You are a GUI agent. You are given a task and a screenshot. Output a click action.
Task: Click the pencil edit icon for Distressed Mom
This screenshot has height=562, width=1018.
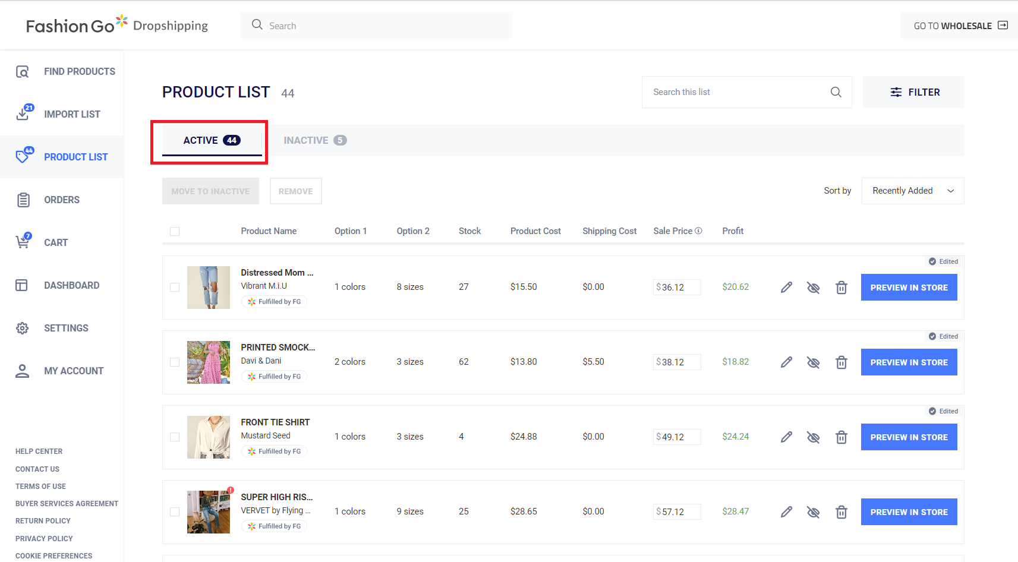click(x=786, y=288)
